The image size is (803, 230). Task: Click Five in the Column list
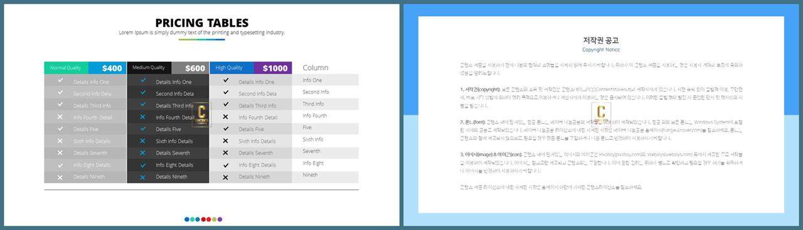click(x=307, y=128)
